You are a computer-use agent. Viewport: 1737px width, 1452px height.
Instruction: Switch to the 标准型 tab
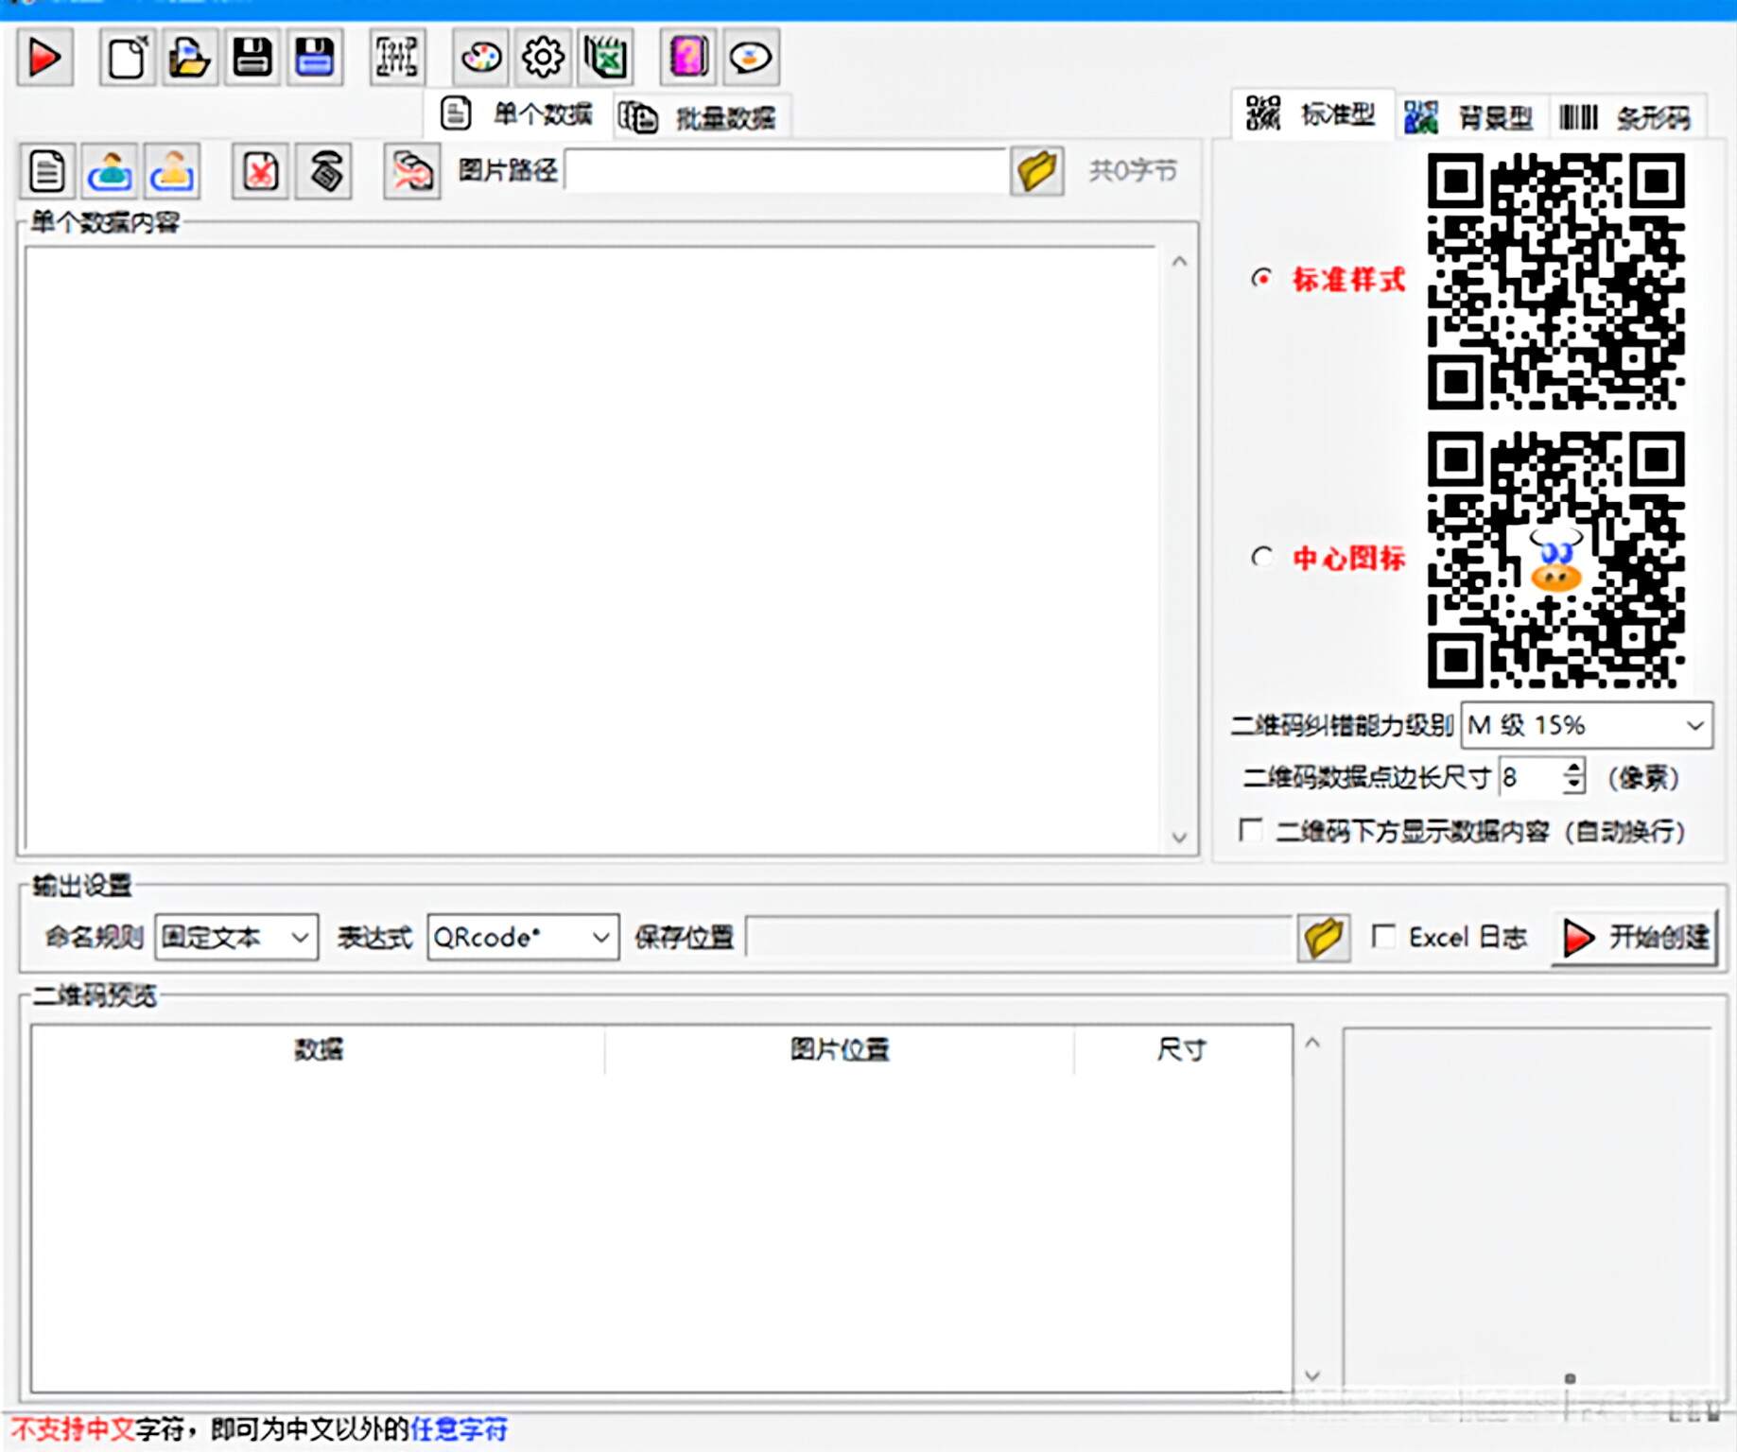pyautogui.click(x=1311, y=114)
